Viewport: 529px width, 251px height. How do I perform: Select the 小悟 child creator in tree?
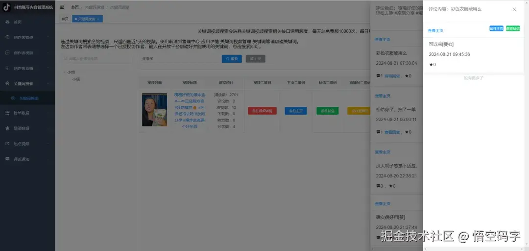tap(76, 79)
